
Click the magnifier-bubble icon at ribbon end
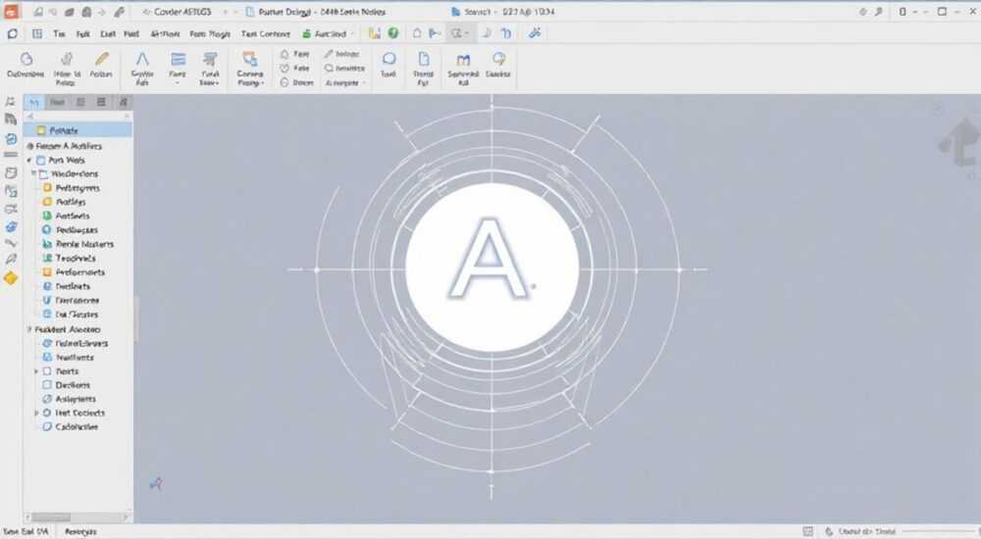[x=498, y=59]
